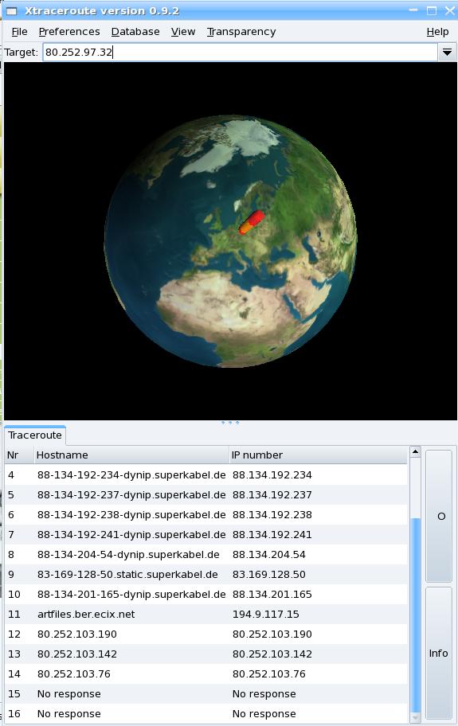Viewport: 458px width, 726px height.
Task: Select hop 9 hostname 83-169-128-50.static.superkabel.de
Action: point(127,575)
